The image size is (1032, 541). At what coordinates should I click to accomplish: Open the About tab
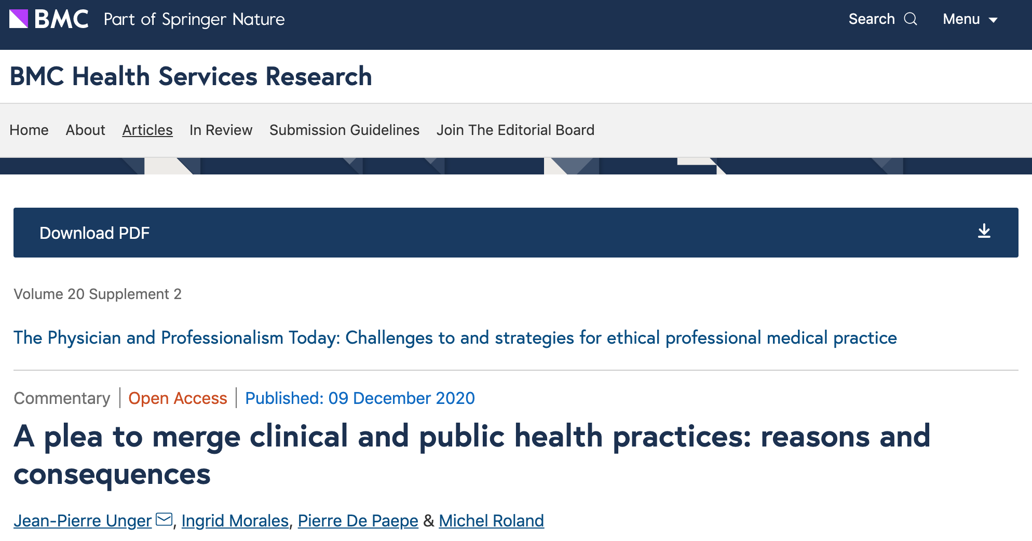tap(85, 130)
